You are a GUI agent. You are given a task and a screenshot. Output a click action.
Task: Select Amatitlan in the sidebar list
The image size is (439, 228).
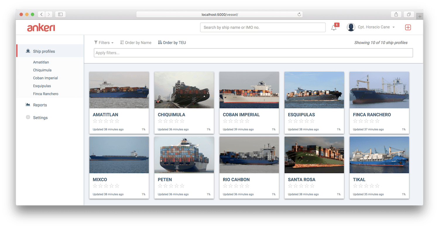coord(41,62)
